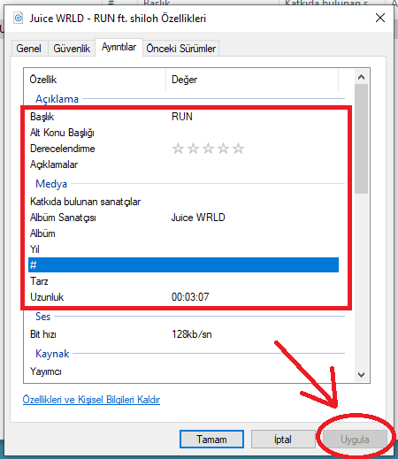Set rating to three stars
The height and width of the screenshot is (459, 398).
tap(208, 149)
